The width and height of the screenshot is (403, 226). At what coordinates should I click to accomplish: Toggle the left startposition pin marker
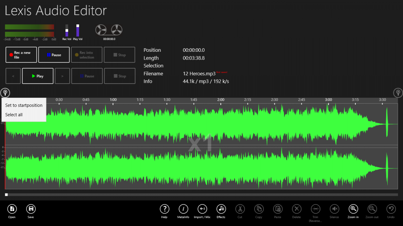(5, 93)
